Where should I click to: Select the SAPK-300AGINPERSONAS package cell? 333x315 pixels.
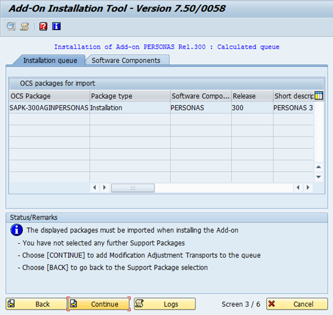coord(49,108)
